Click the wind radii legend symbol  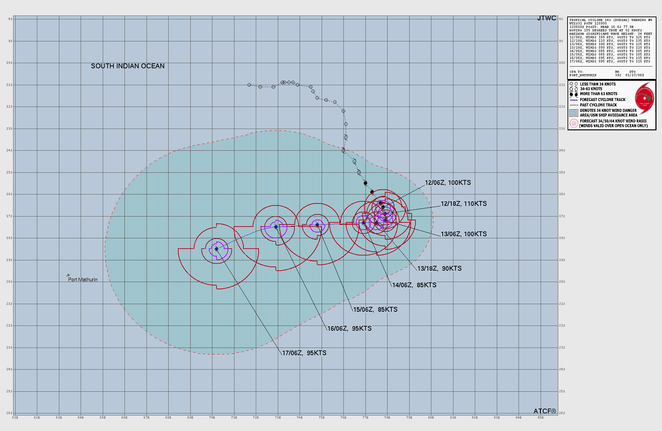click(x=574, y=123)
